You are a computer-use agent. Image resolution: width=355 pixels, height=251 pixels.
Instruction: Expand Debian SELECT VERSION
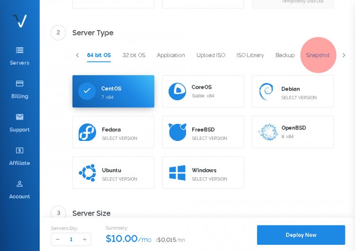tap(299, 98)
